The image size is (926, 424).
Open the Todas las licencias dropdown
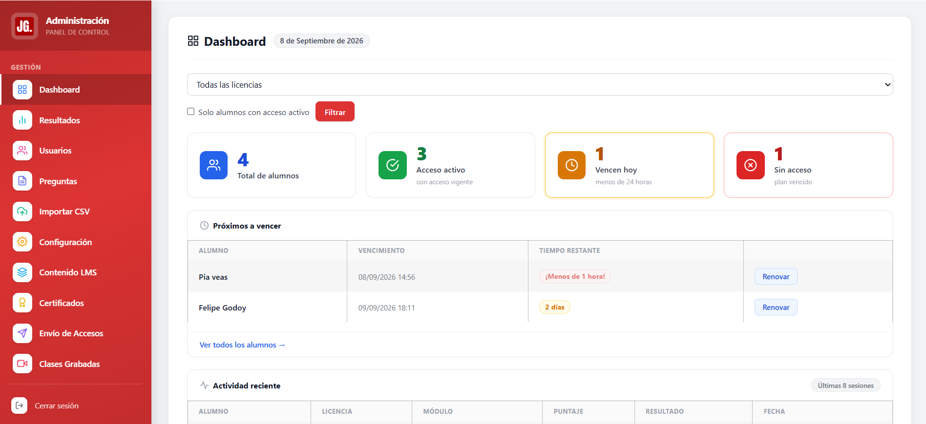540,84
